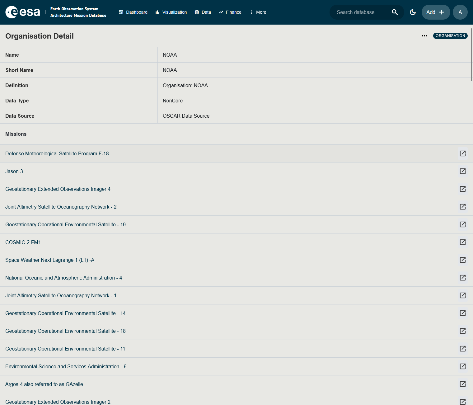
Task: Open the Finance menu
Action: 230,12
